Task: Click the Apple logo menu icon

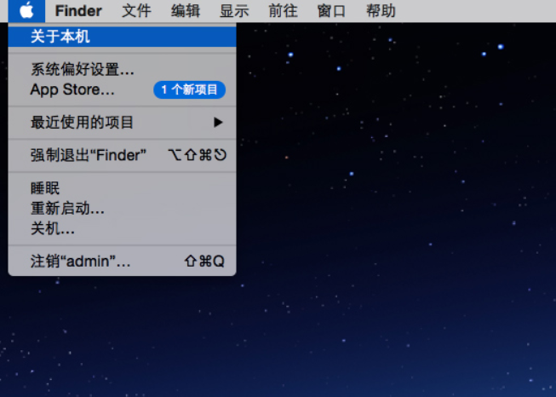Action: (x=26, y=10)
